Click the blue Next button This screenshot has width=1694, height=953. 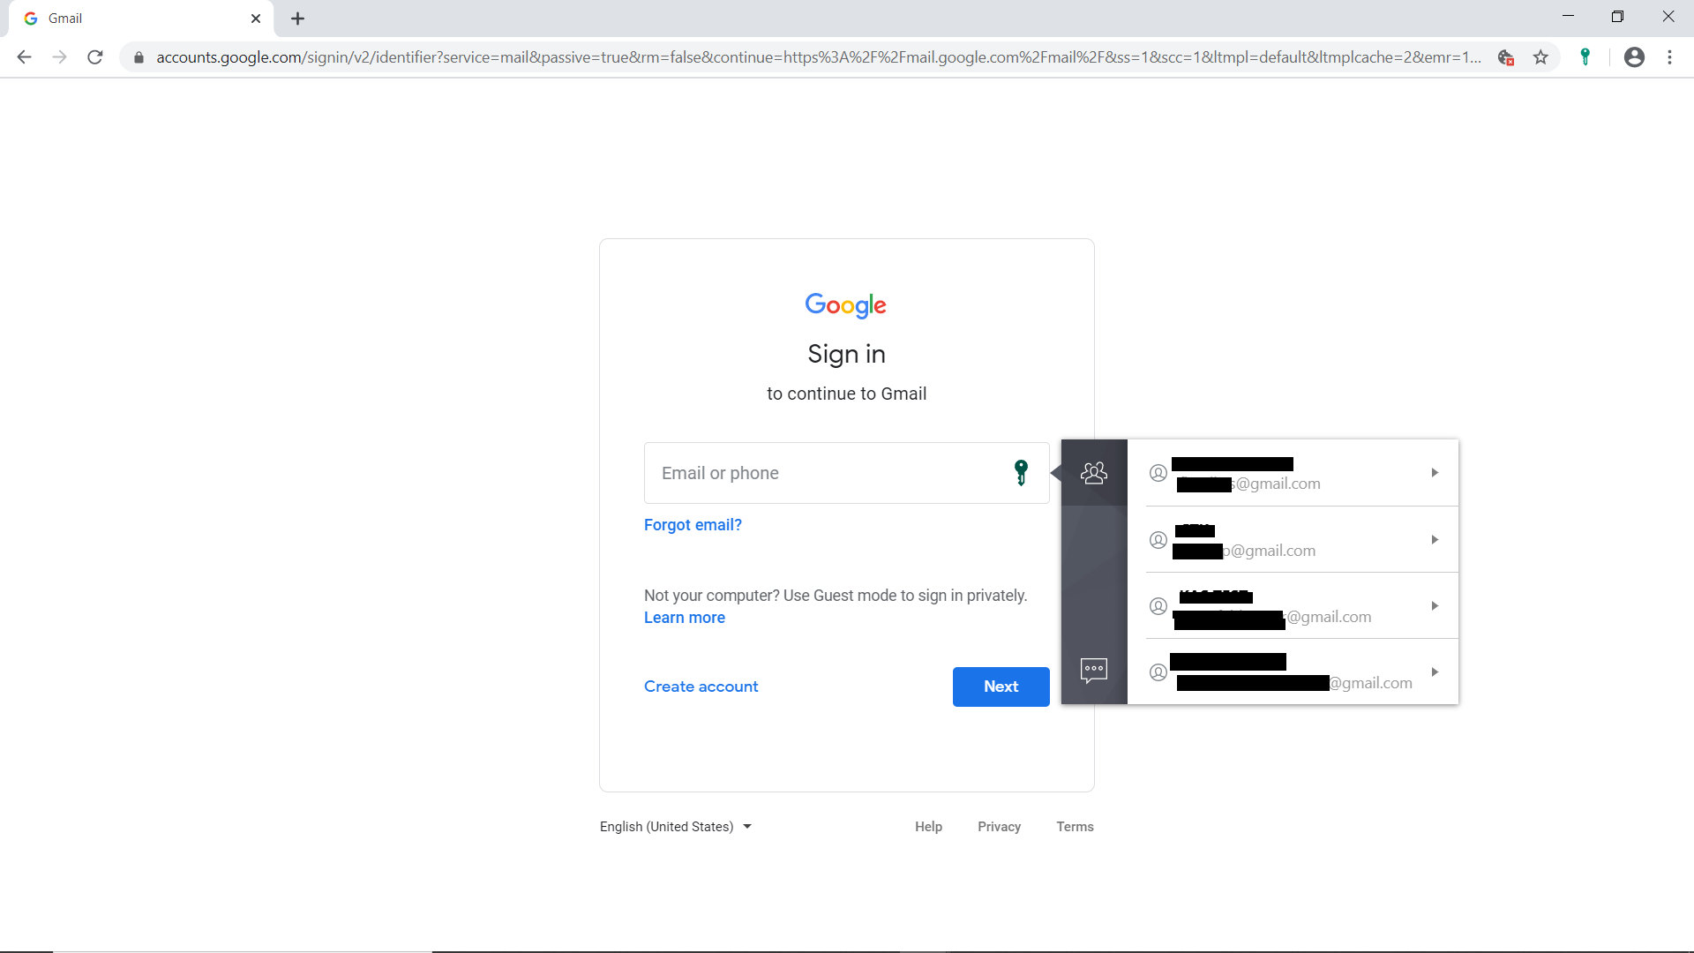(x=1001, y=687)
